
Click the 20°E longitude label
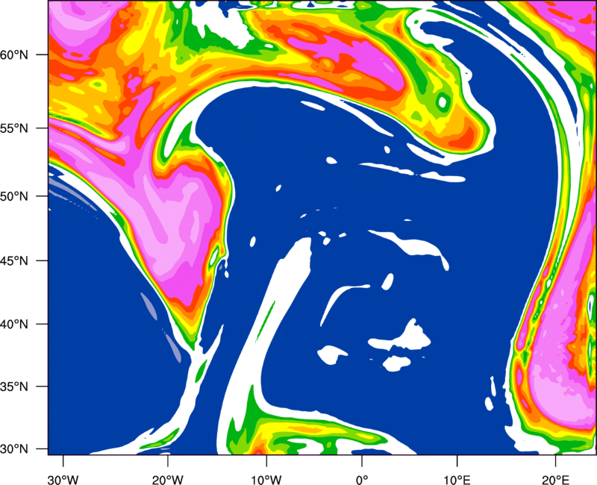pos(555,480)
